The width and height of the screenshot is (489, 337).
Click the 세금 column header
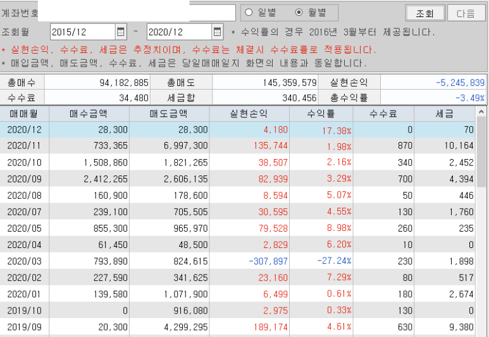[x=445, y=114]
